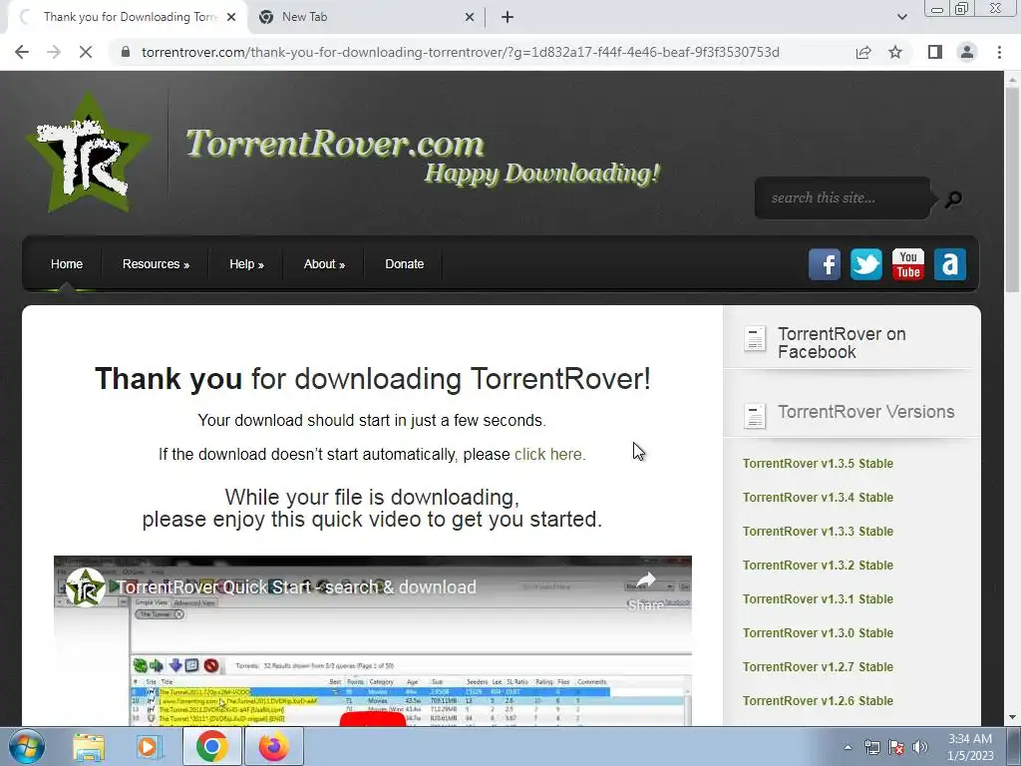
Task: Open the Donate page
Action: tap(405, 263)
